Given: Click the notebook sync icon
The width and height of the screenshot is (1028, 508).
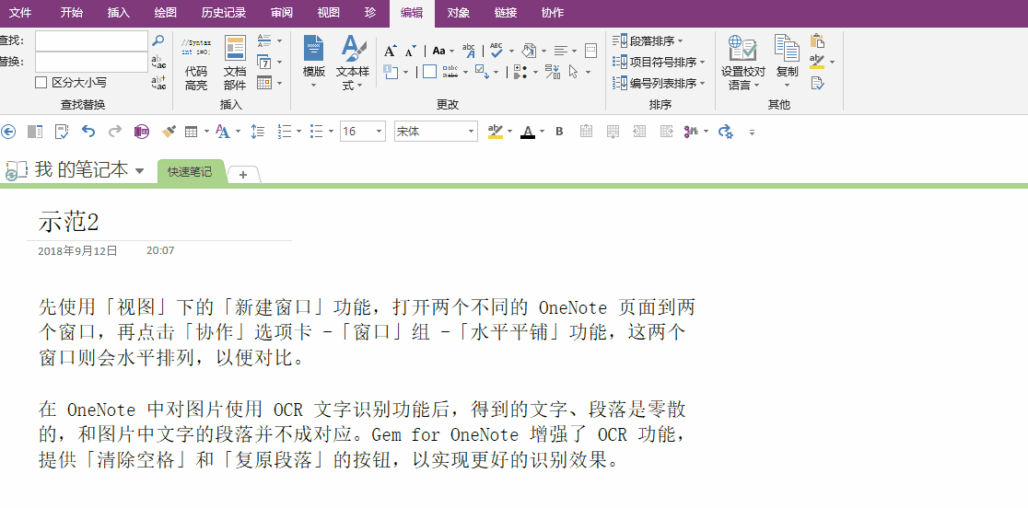Looking at the screenshot, I should pyautogui.click(x=16, y=169).
